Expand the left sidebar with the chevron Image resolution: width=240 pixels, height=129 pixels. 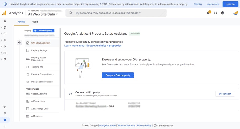coord(5,126)
